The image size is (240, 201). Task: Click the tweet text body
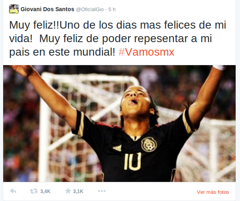click(x=118, y=38)
